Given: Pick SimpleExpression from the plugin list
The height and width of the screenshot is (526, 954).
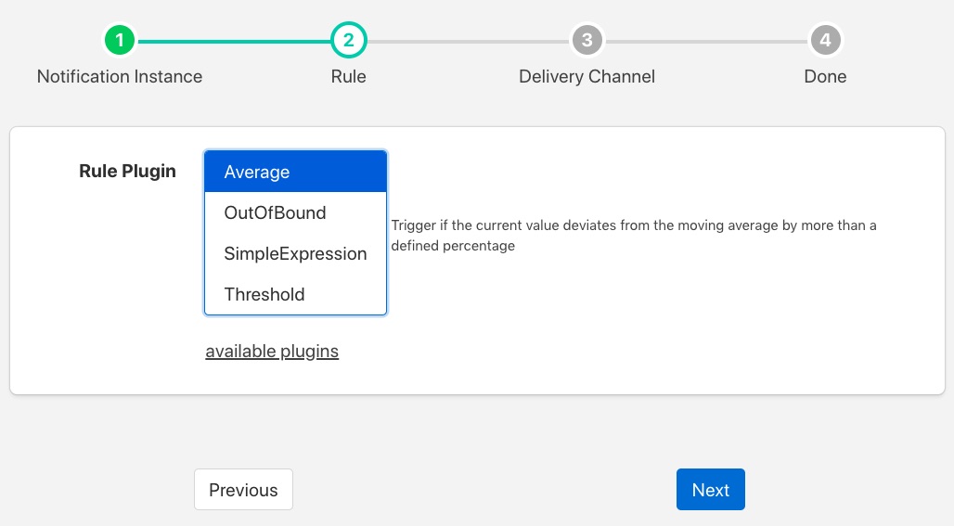Looking at the screenshot, I should click(295, 254).
